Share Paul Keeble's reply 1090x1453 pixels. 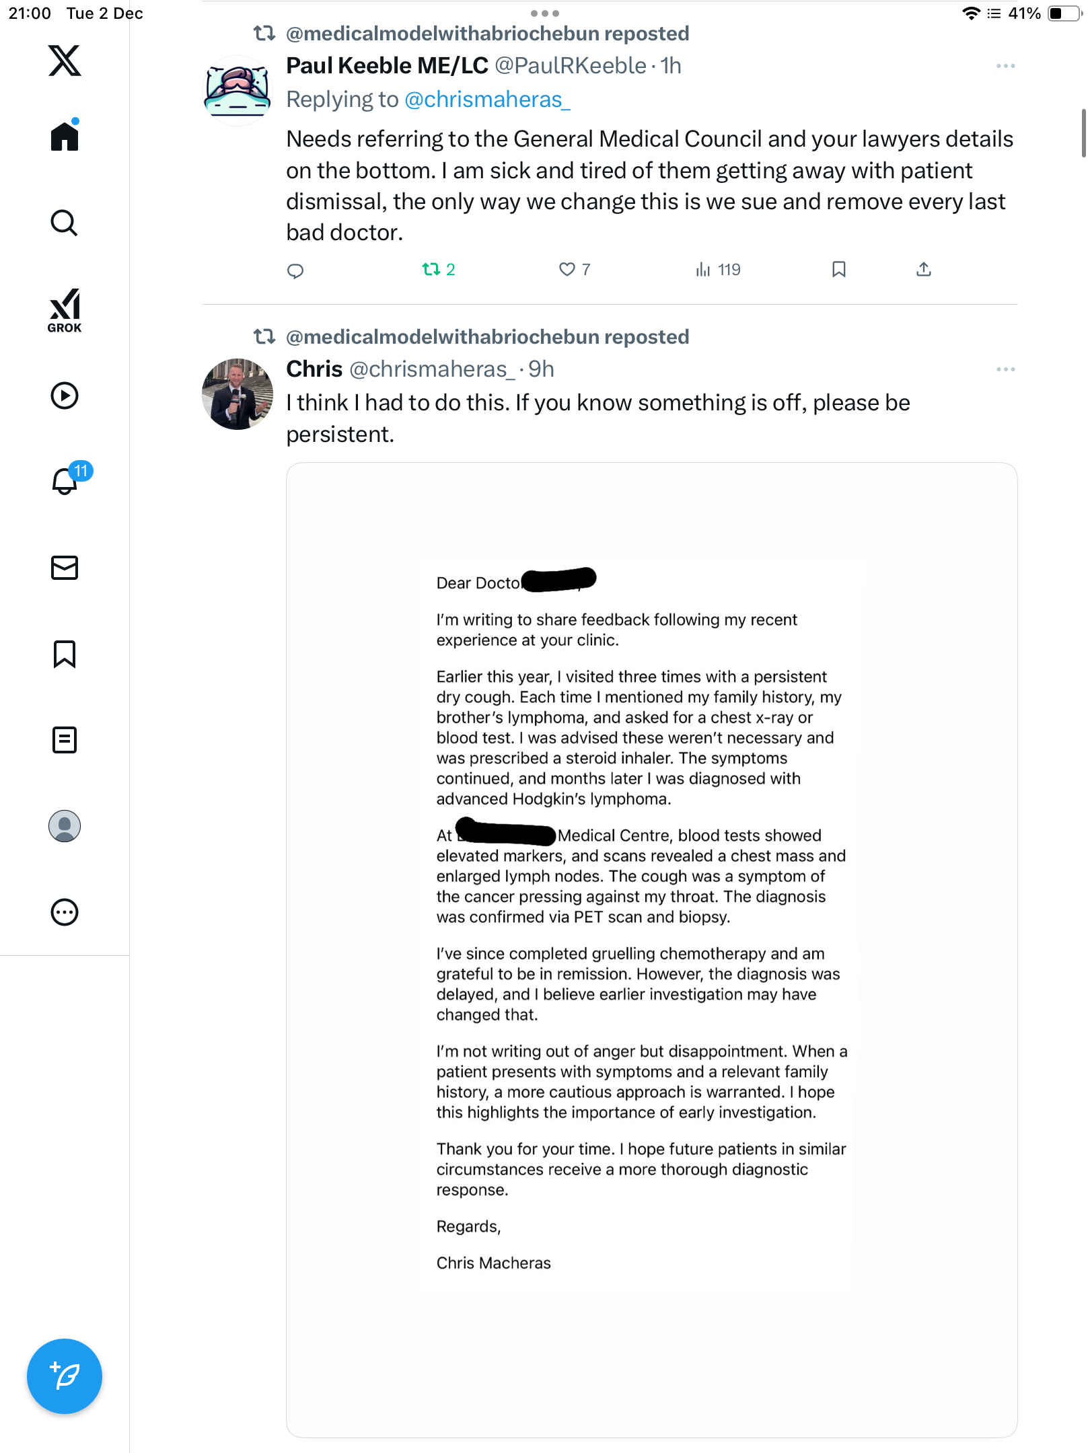pyautogui.click(x=924, y=270)
